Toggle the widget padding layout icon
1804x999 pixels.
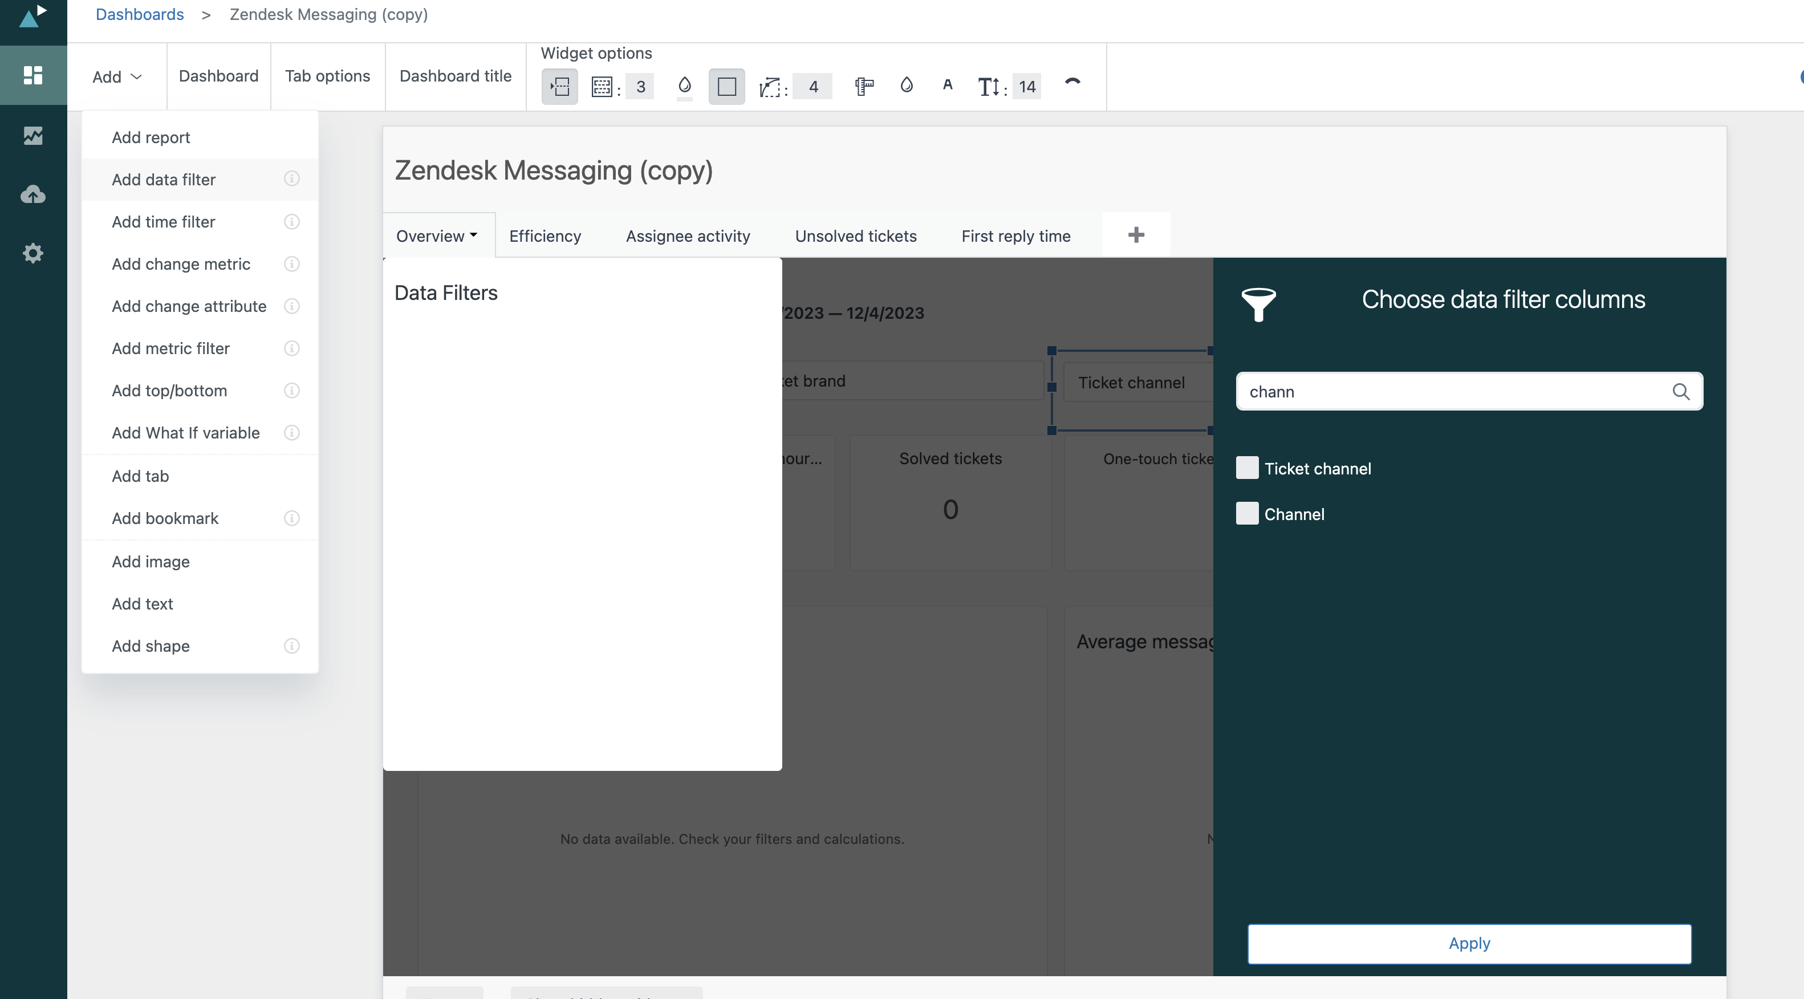point(559,87)
